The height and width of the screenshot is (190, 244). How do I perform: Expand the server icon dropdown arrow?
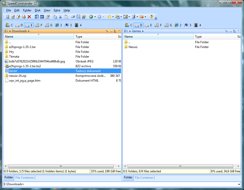(x=137, y=17)
